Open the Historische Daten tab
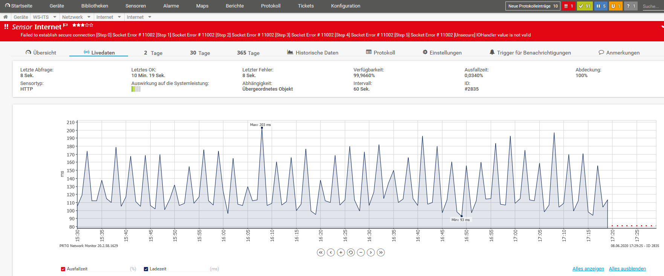Viewport: 664px width, 276px height. pos(313,53)
